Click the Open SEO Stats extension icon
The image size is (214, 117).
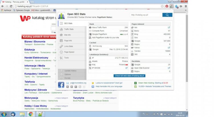pyautogui.click(x=171, y=6)
